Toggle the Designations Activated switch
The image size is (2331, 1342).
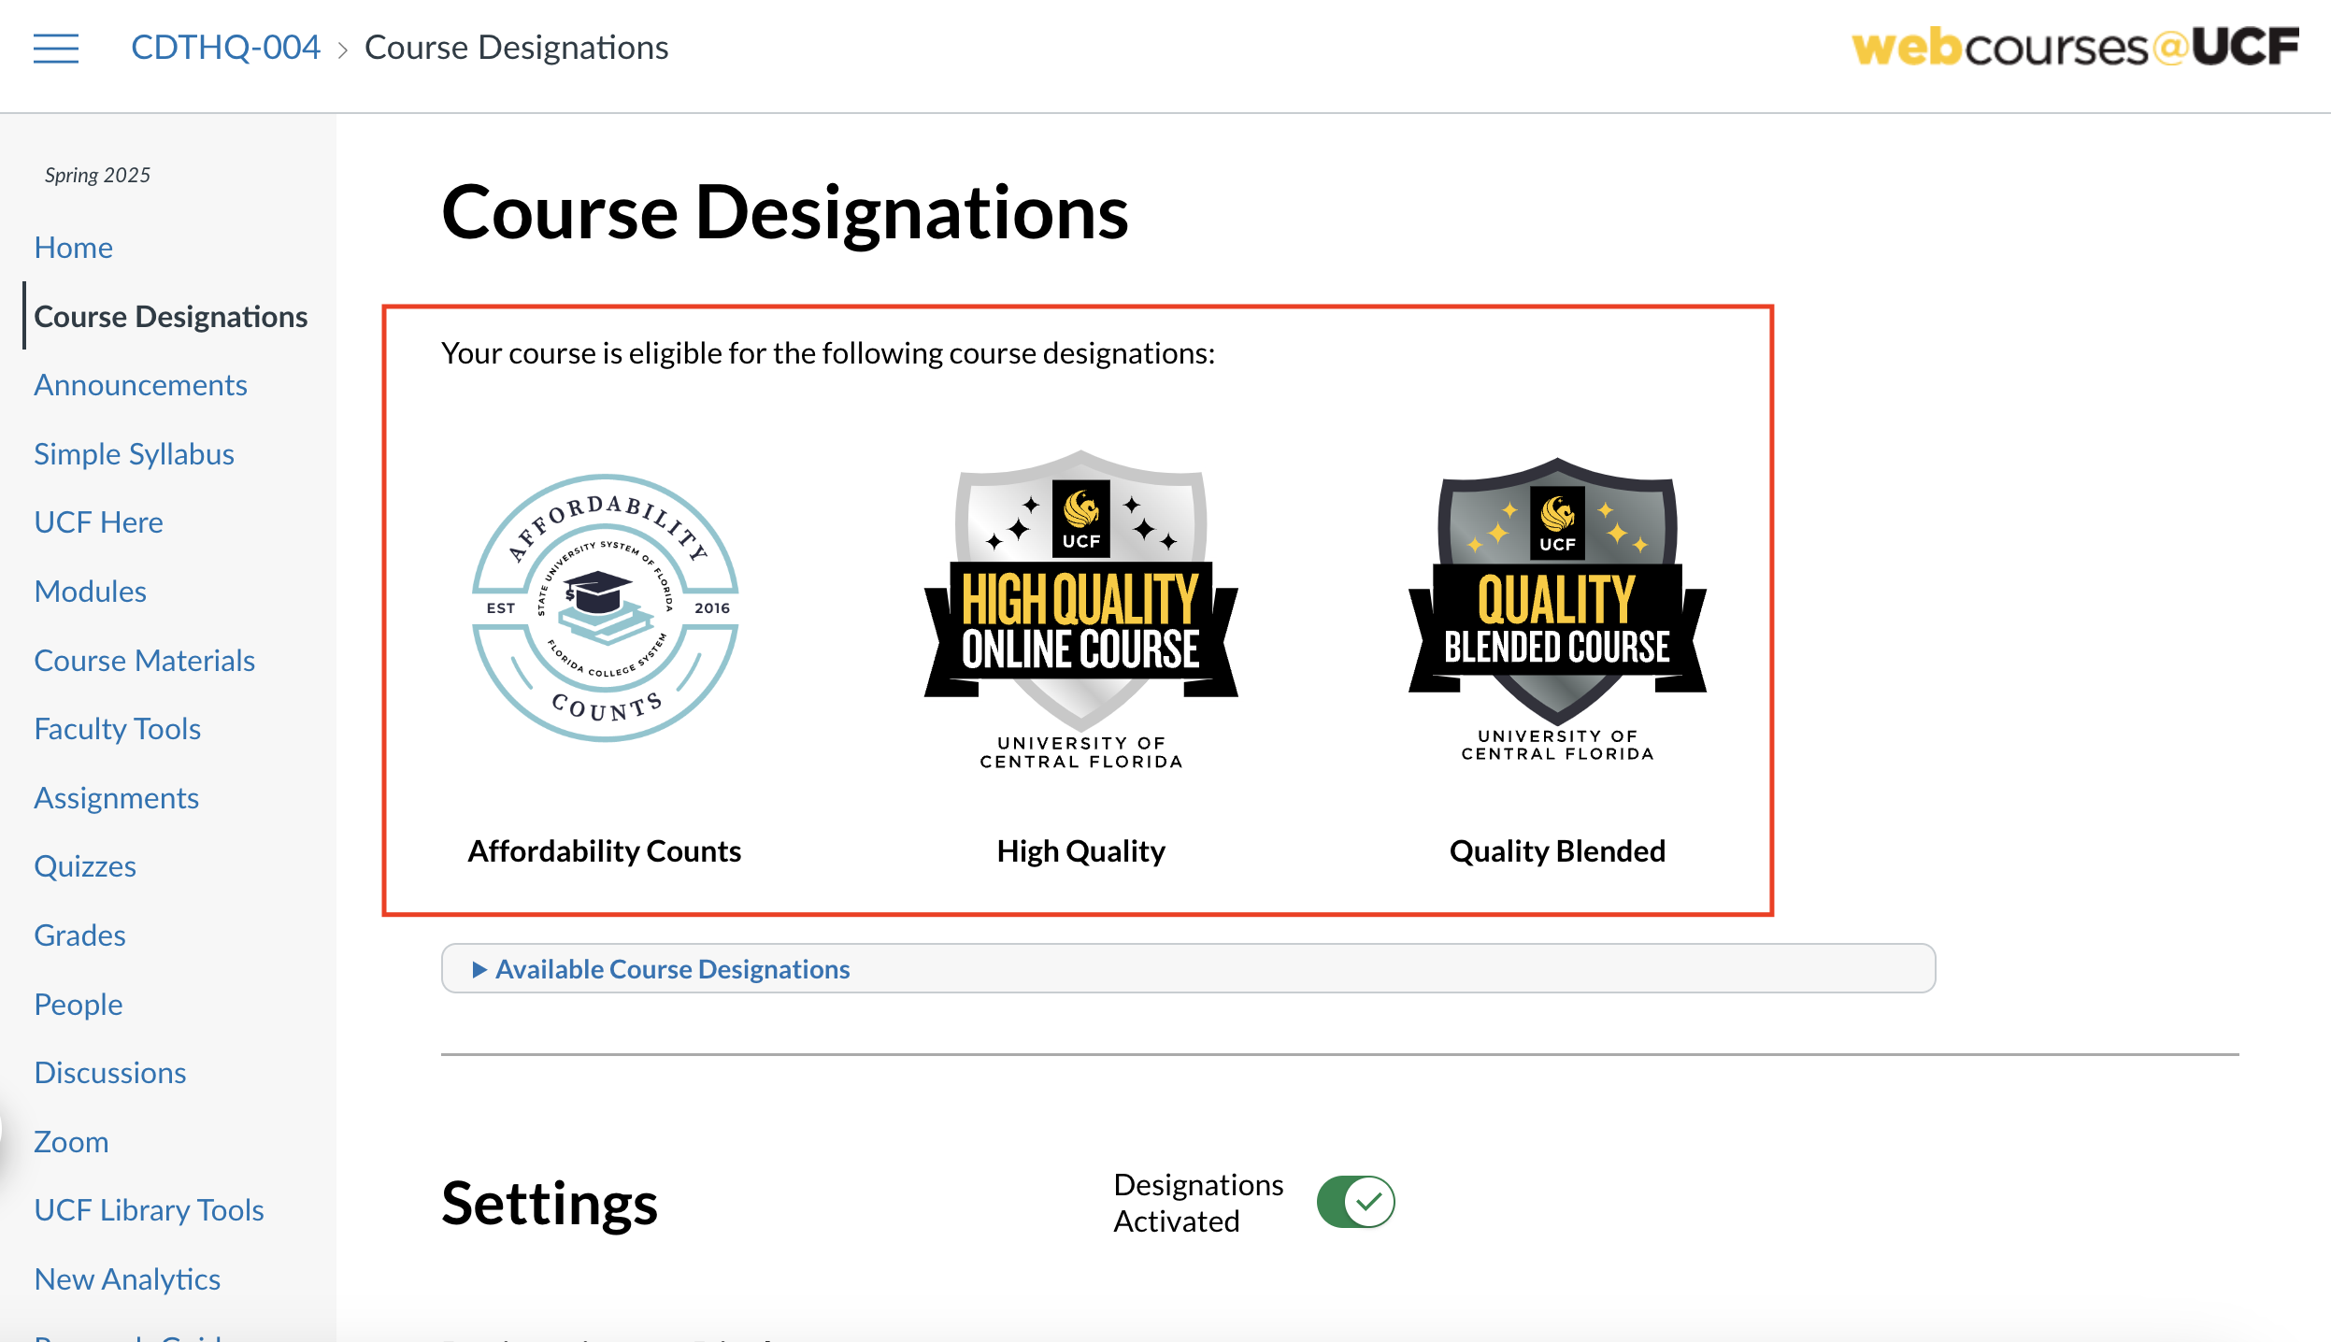[1355, 1202]
